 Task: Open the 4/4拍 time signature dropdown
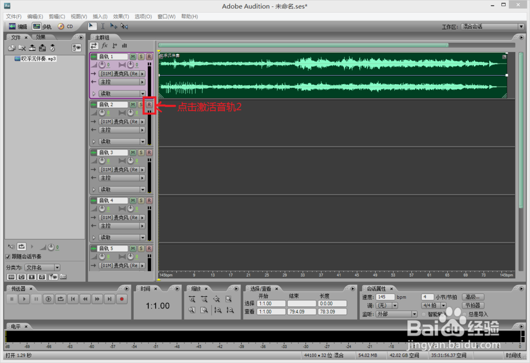click(434, 306)
